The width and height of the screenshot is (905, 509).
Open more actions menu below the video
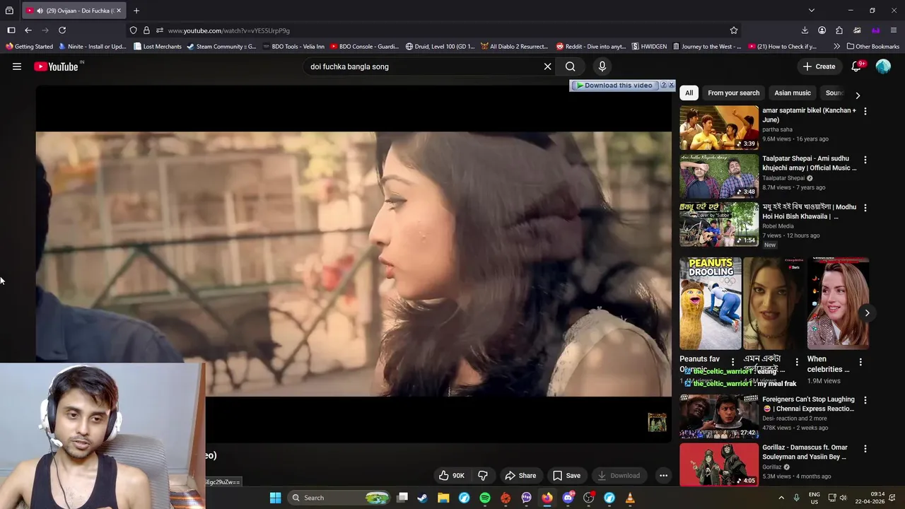tap(663, 476)
